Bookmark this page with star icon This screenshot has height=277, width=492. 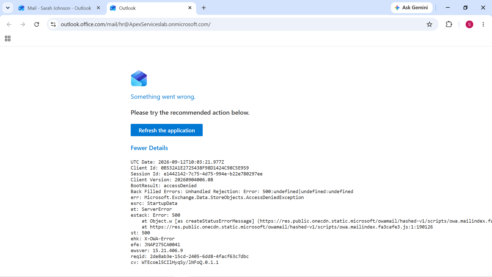tap(429, 24)
